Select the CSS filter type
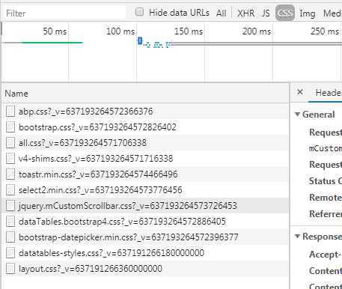Image resolution: width=342 pixels, height=289 pixels. (285, 13)
